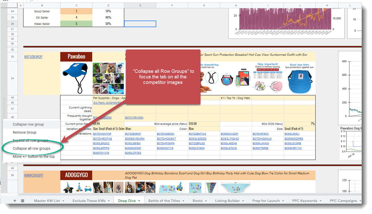
Task: Open the B093K9RYYW variation link
Action: tap(293, 148)
